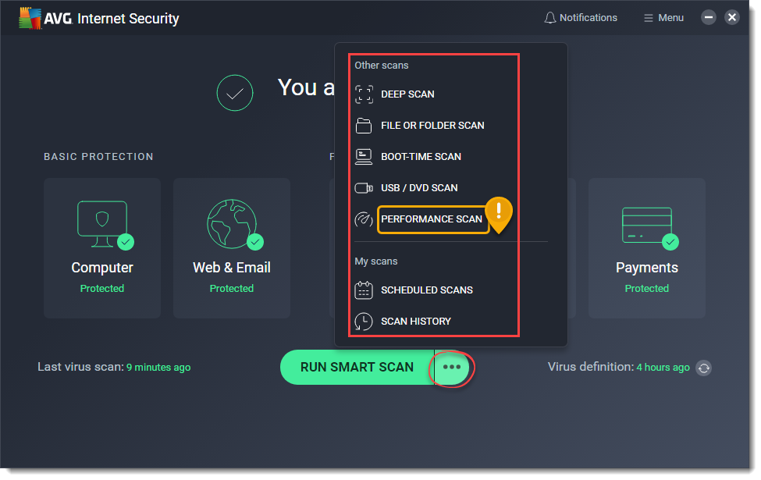
Task: Select the Deep Scan icon
Action: coord(364,94)
